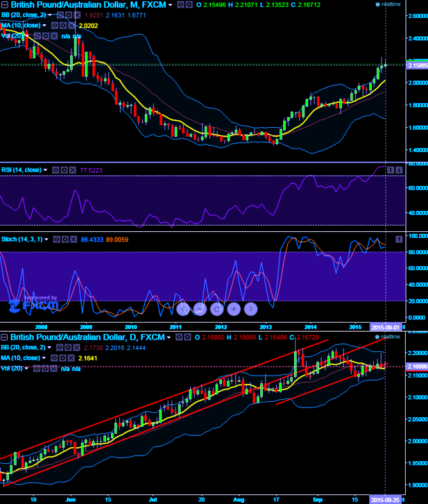The height and width of the screenshot is (504, 428).
Task: Collapse the daily chart legend box
Action: pos(4,337)
